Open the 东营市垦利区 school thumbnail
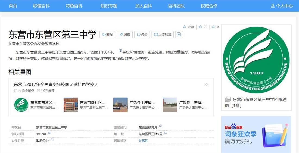 (71, 105)
